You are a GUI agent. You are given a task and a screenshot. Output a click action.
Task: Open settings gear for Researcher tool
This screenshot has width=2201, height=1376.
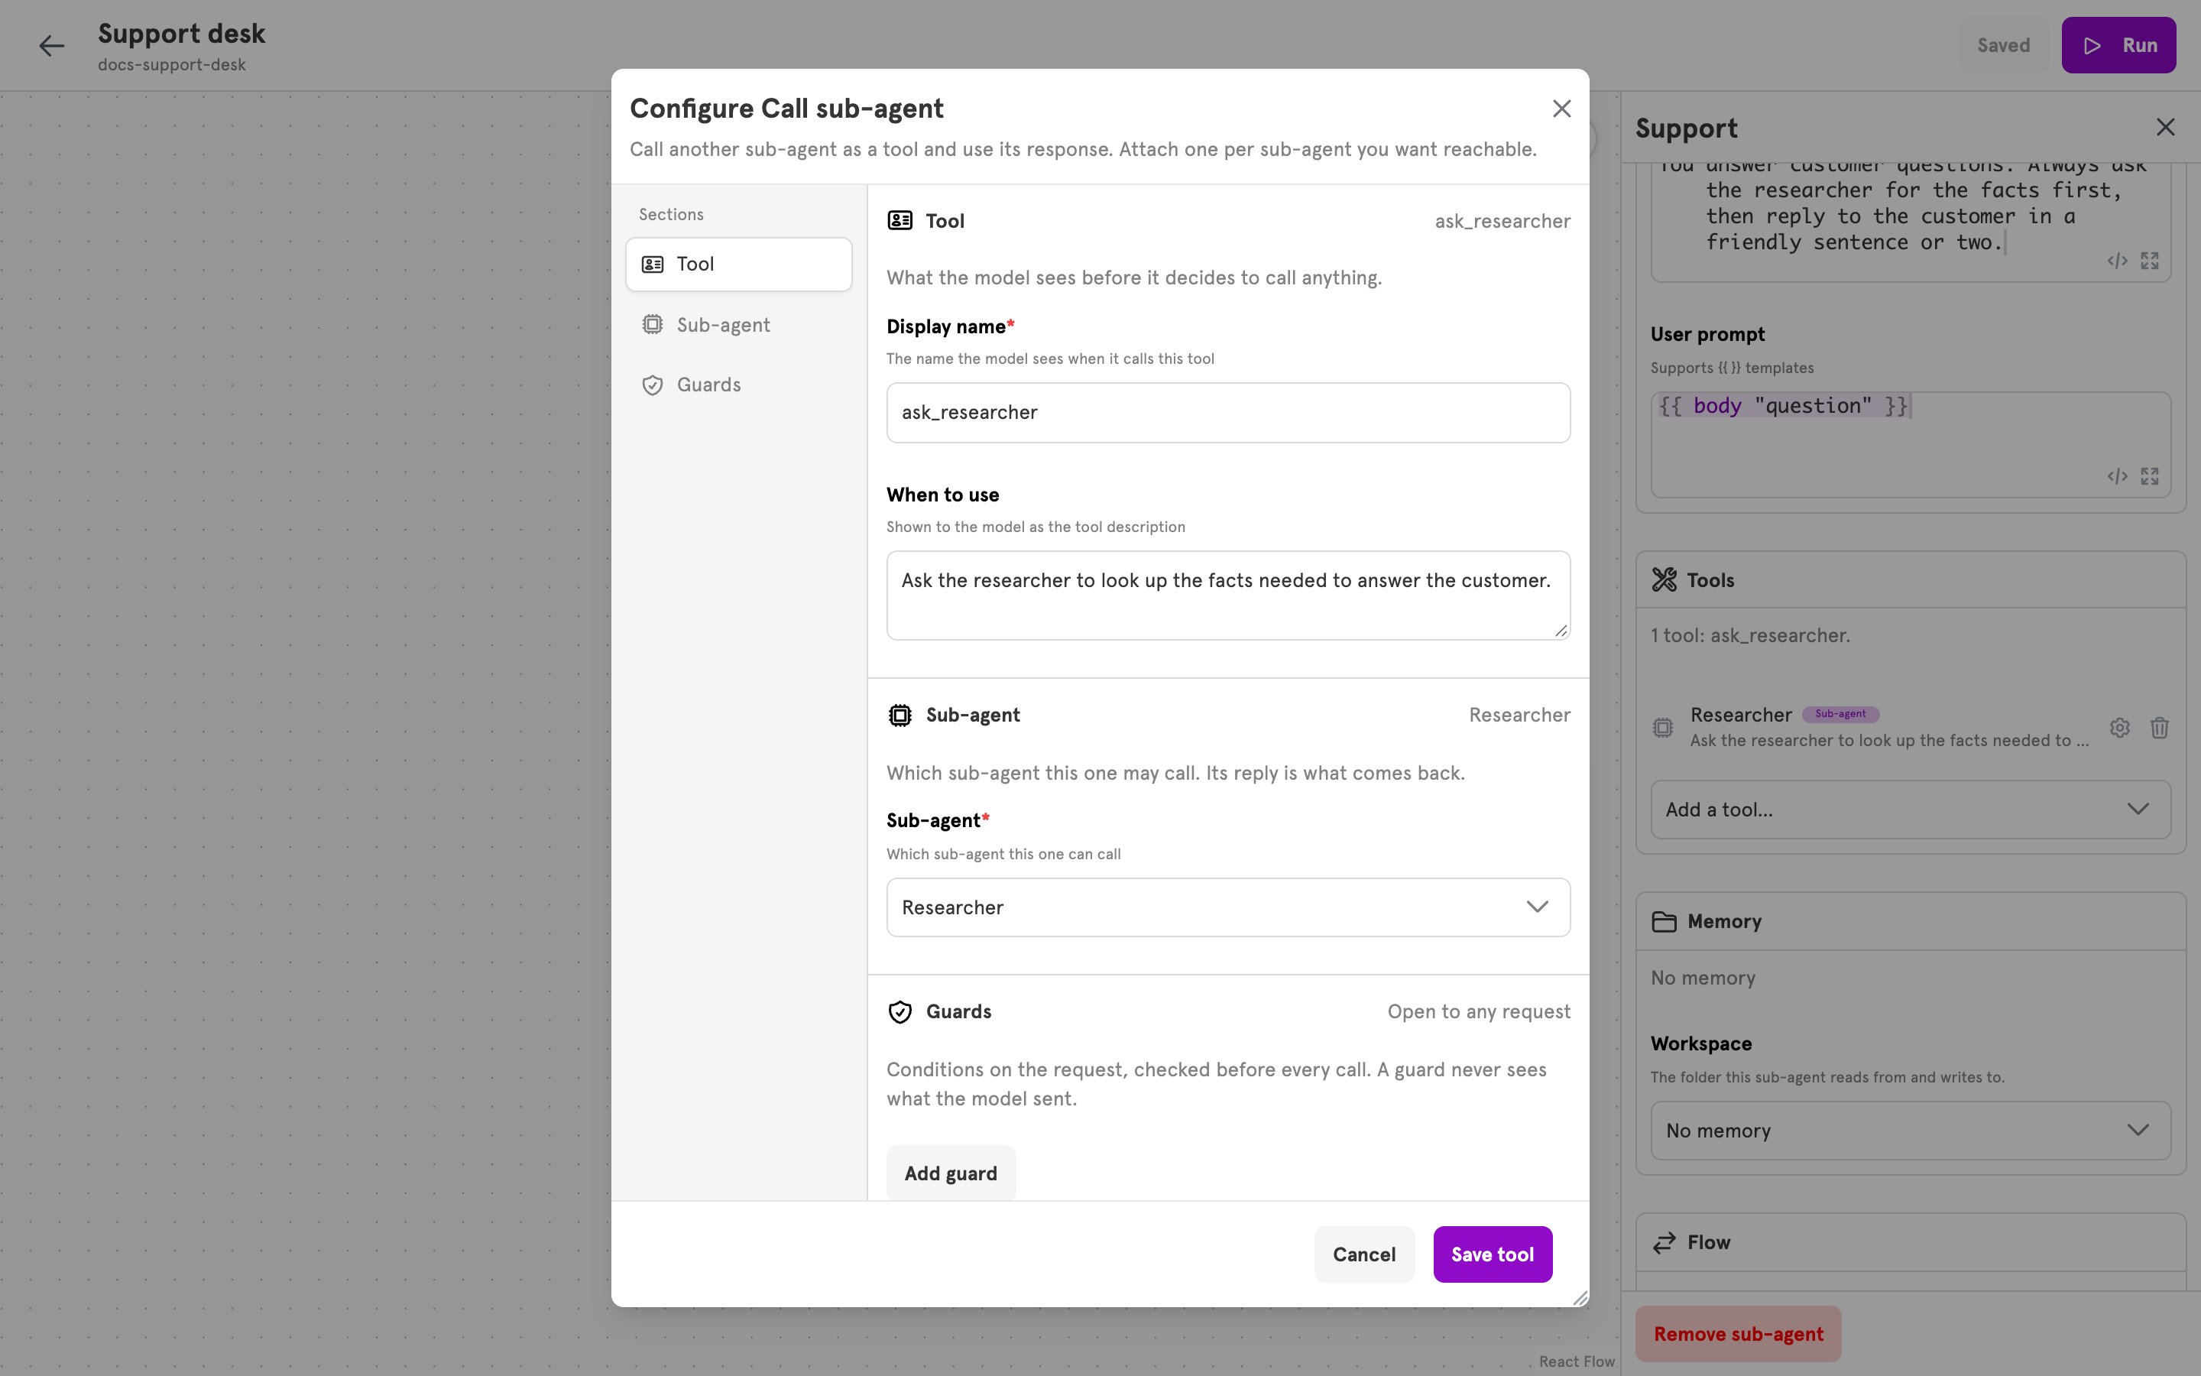pyautogui.click(x=2119, y=728)
